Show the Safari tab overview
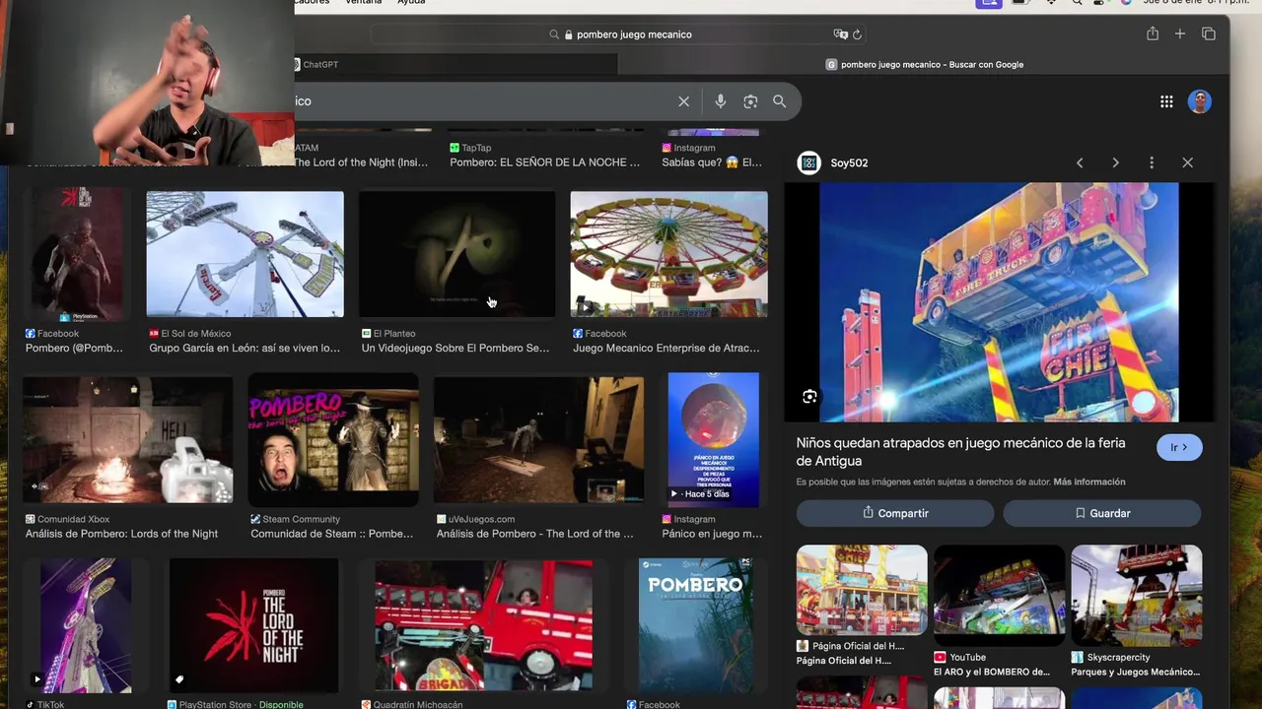Image resolution: width=1262 pixels, height=709 pixels. point(1209,34)
